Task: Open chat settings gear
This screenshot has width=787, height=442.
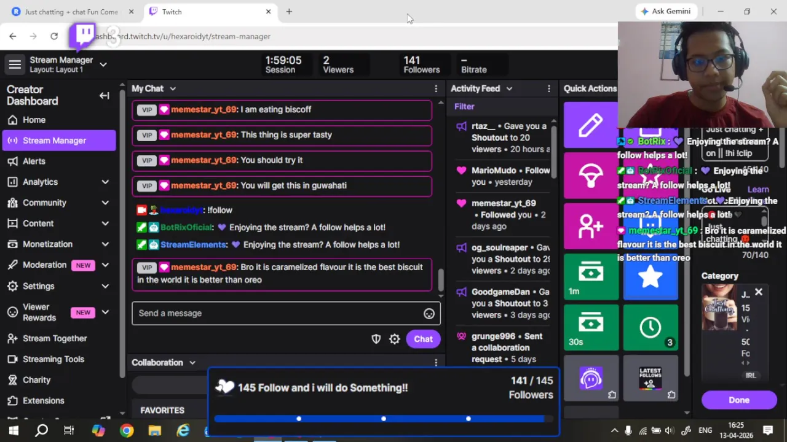Action: click(x=395, y=339)
